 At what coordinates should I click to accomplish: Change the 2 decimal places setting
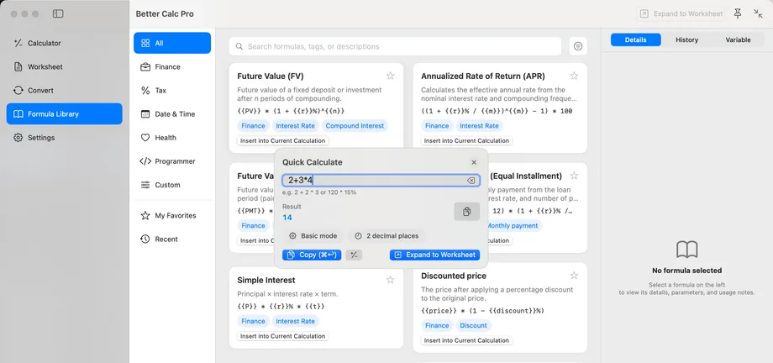[x=386, y=236]
